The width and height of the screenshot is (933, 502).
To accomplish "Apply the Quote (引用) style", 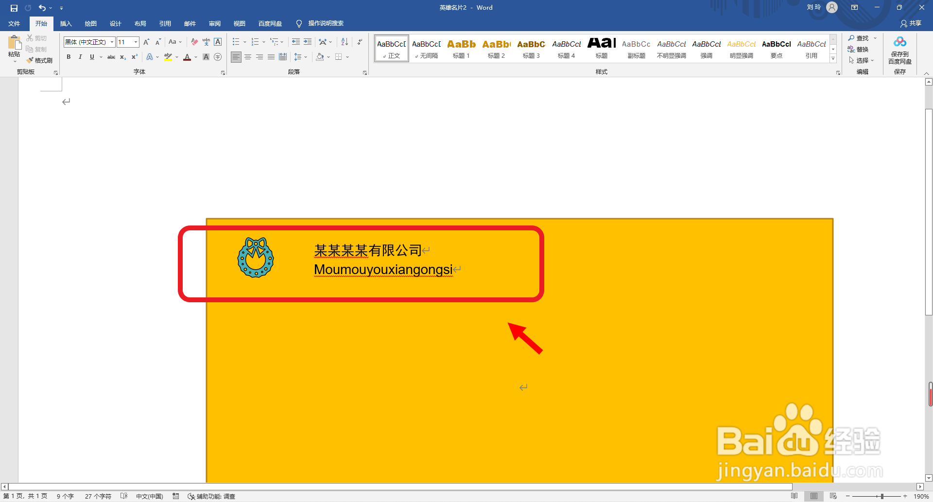I will [811, 48].
